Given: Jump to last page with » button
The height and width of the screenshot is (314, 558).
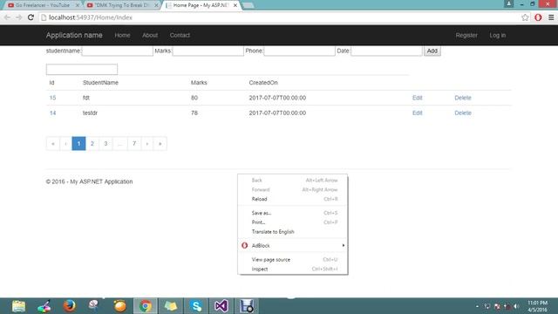Looking at the screenshot, I should point(160,143).
